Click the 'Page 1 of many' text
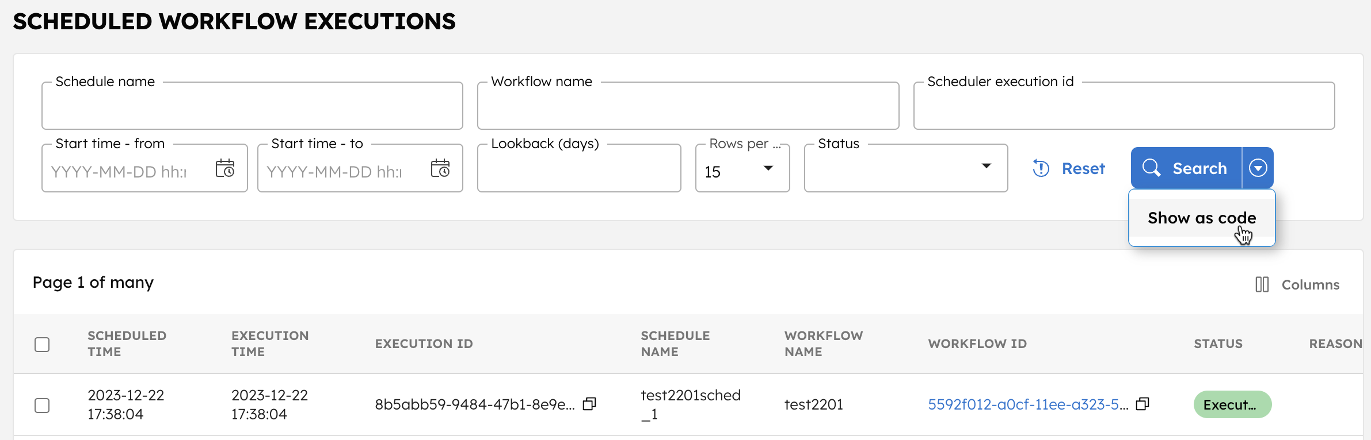The image size is (1371, 440). (x=93, y=282)
